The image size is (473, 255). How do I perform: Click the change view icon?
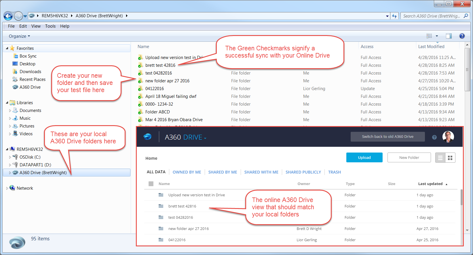(429, 36)
